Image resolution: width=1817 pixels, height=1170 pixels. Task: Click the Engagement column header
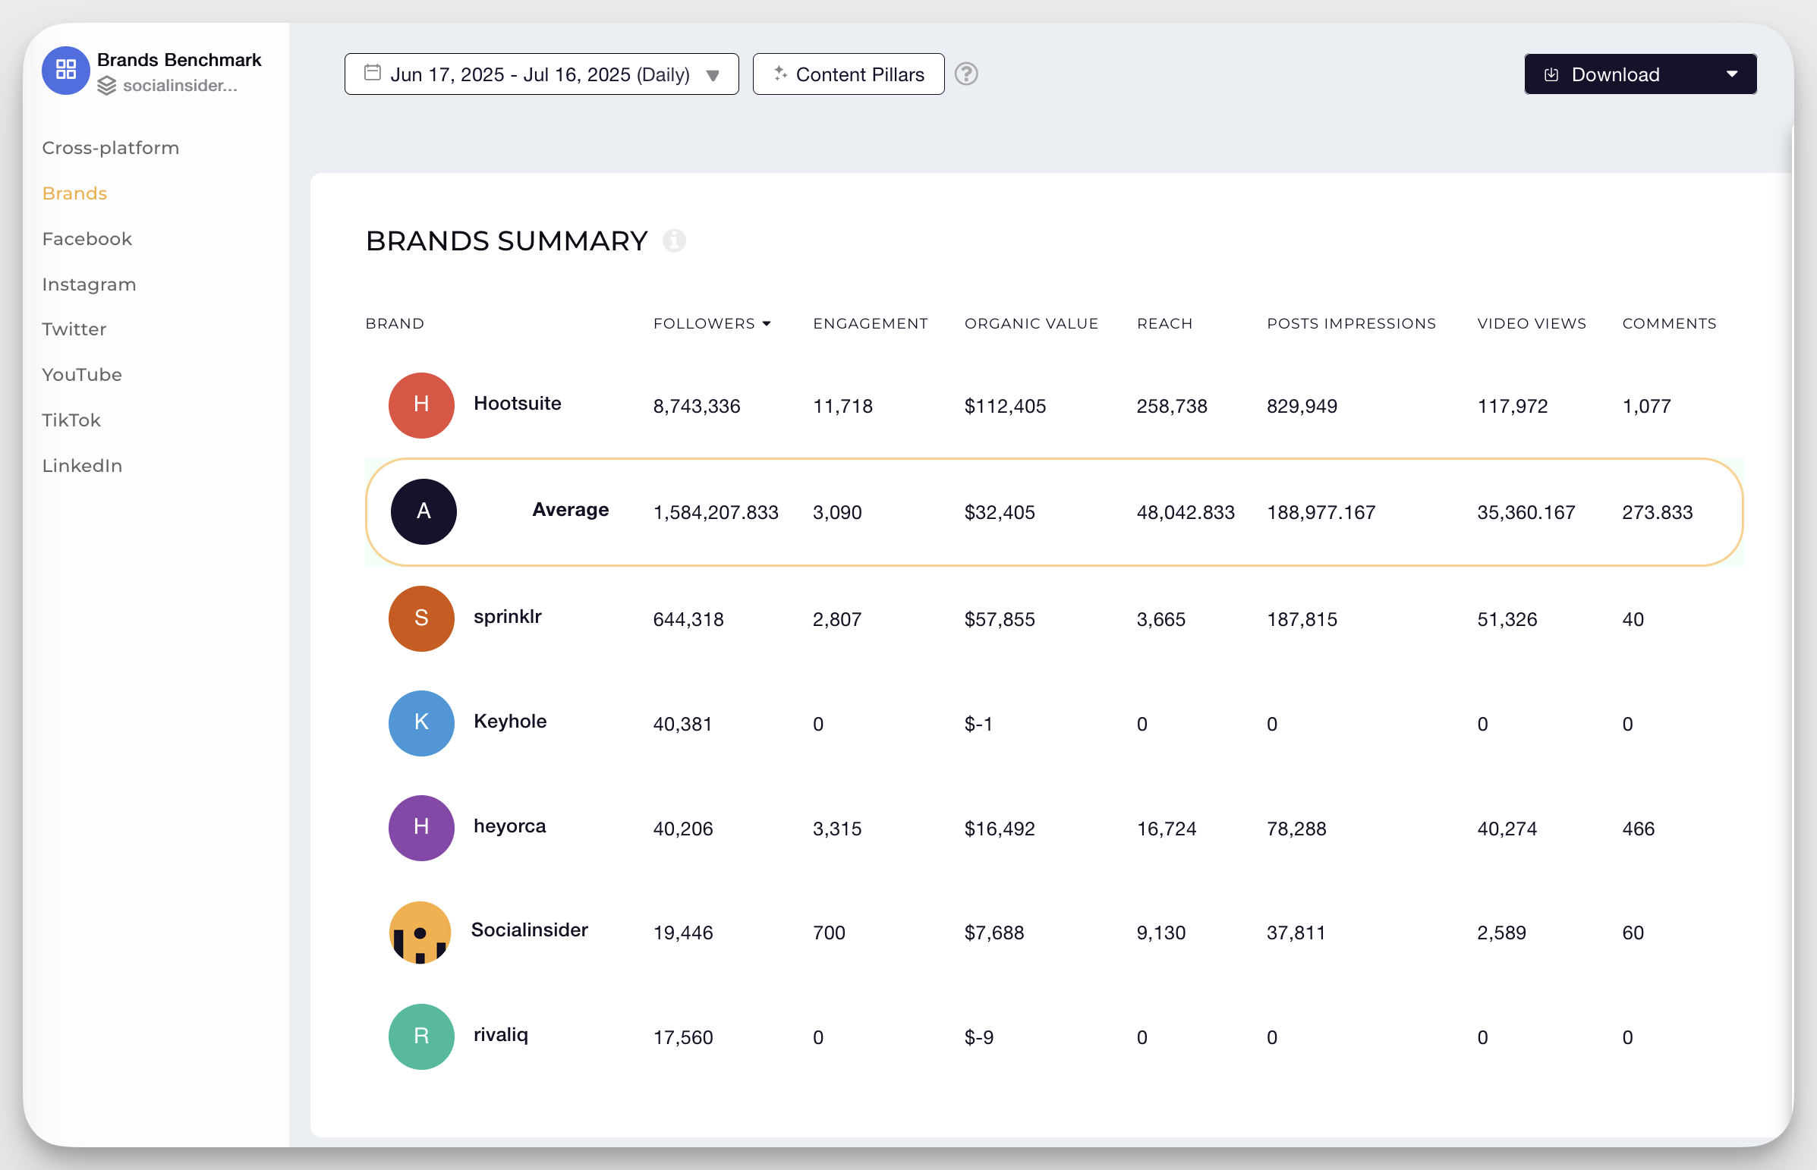[x=869, y=324]
